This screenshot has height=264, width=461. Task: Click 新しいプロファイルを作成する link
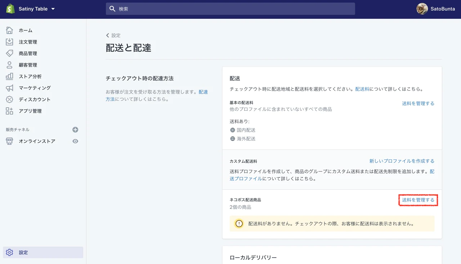pos(402,161)
